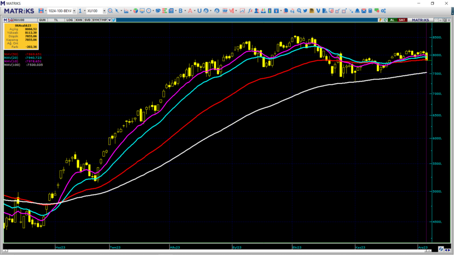454x255 pixels.
Task: Toggle the SYM button on chart bar
Action: 95,20
